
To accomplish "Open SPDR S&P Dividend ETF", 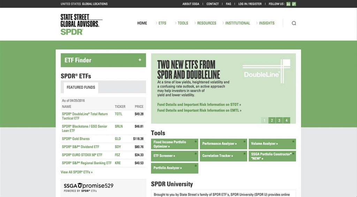I will coord(81,147).
